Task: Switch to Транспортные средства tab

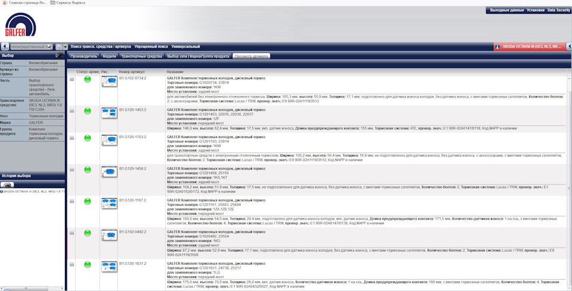Action: click(x=142, y=57)
